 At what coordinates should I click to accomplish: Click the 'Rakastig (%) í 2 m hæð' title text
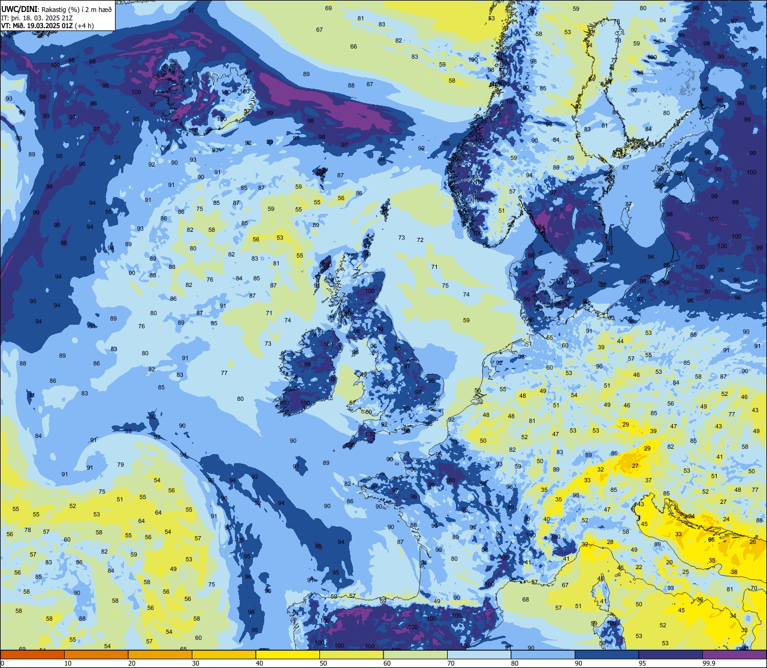tap(77, 8)
